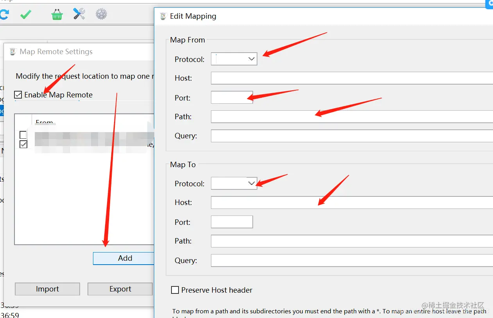Image resolution: width=493 pixels, height=318 pixels.
Task: Click the Map From Port field
Action: pyautogui.click(x=232, y=97)
